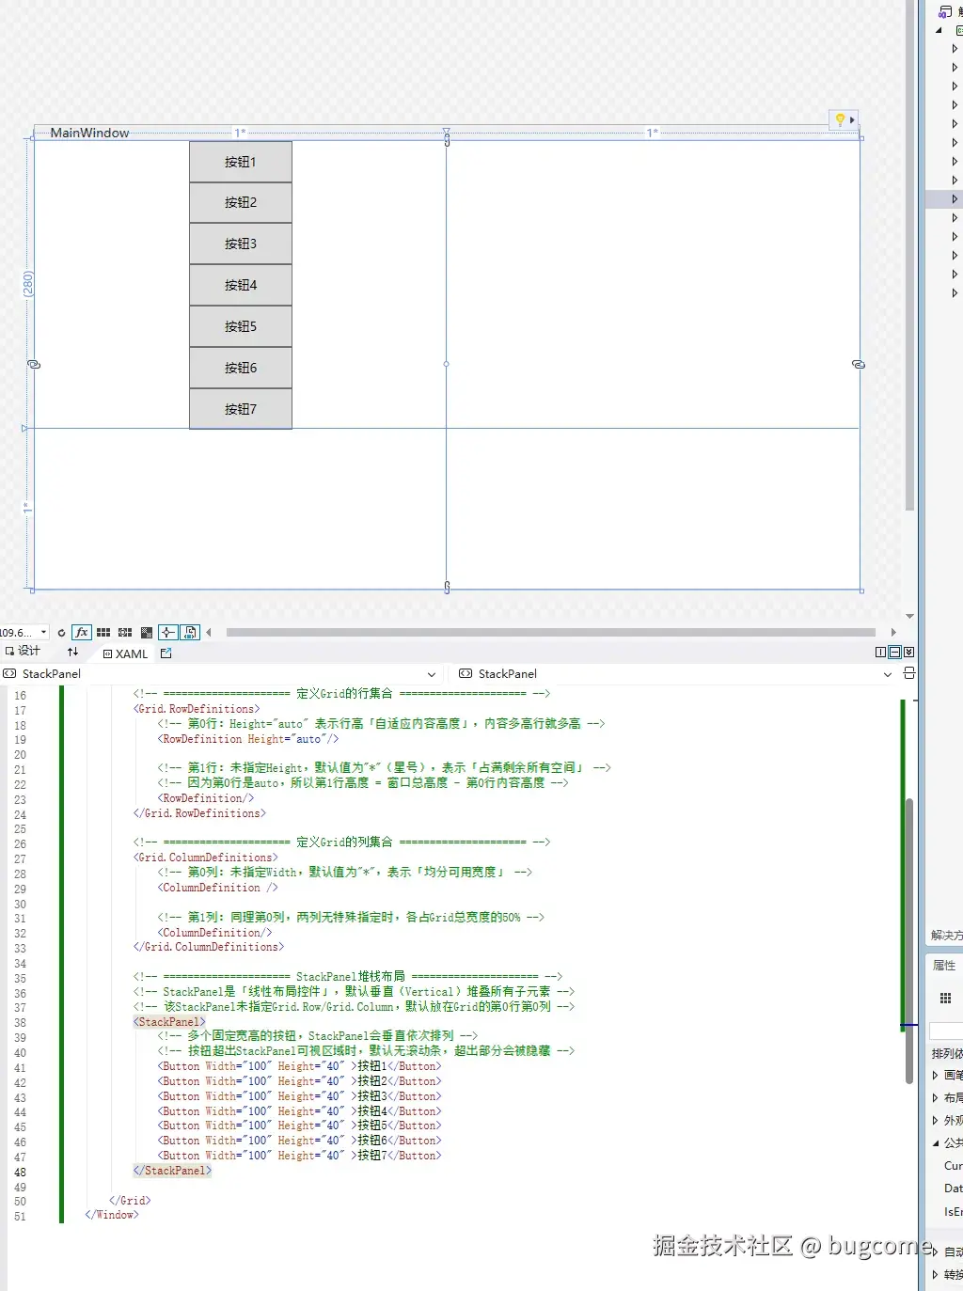Image resolution: width=963 pixels, height=1291 pixels.
Task: Click the closing </StackPanel> tag on line 48
Action: coord(172,1171)
